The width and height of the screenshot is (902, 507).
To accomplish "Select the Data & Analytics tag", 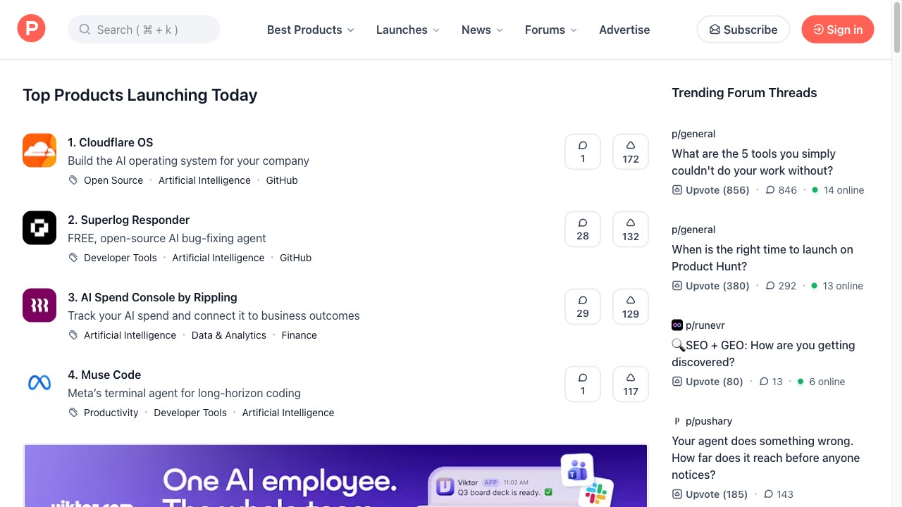I will click(229, 335).
